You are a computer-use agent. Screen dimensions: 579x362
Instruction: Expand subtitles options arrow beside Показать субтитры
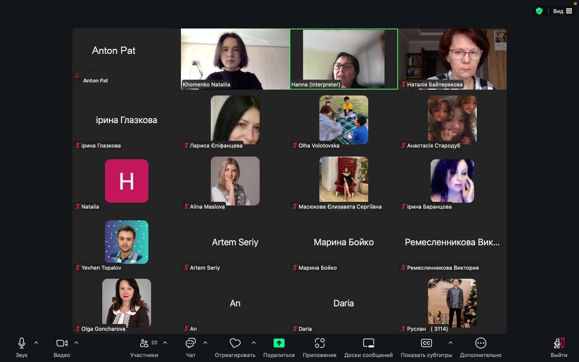click(x=450, y=343)
